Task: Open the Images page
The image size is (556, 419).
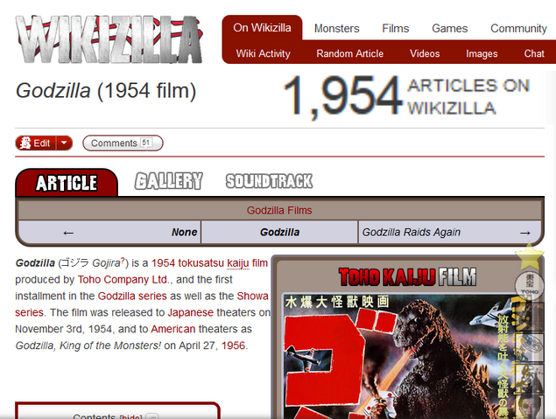Action: (482, 53)
